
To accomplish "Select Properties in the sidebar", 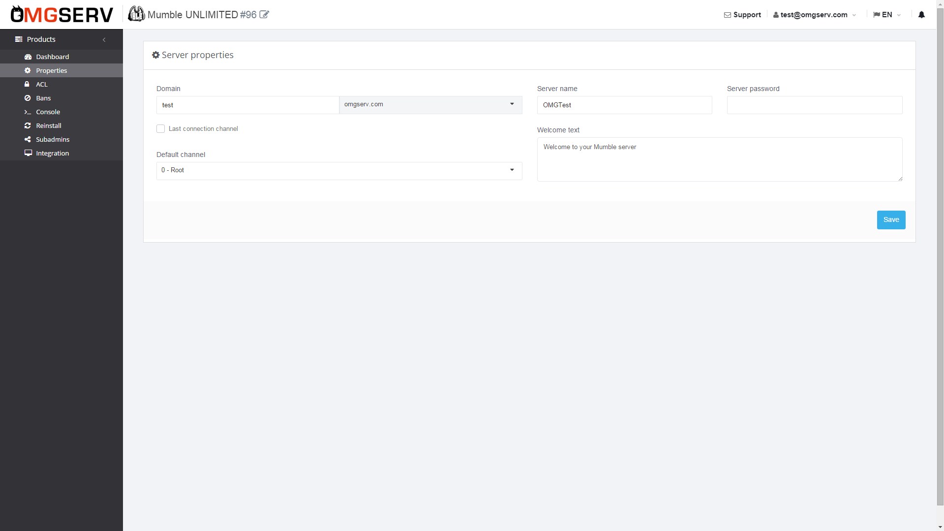I will point(61,71).
